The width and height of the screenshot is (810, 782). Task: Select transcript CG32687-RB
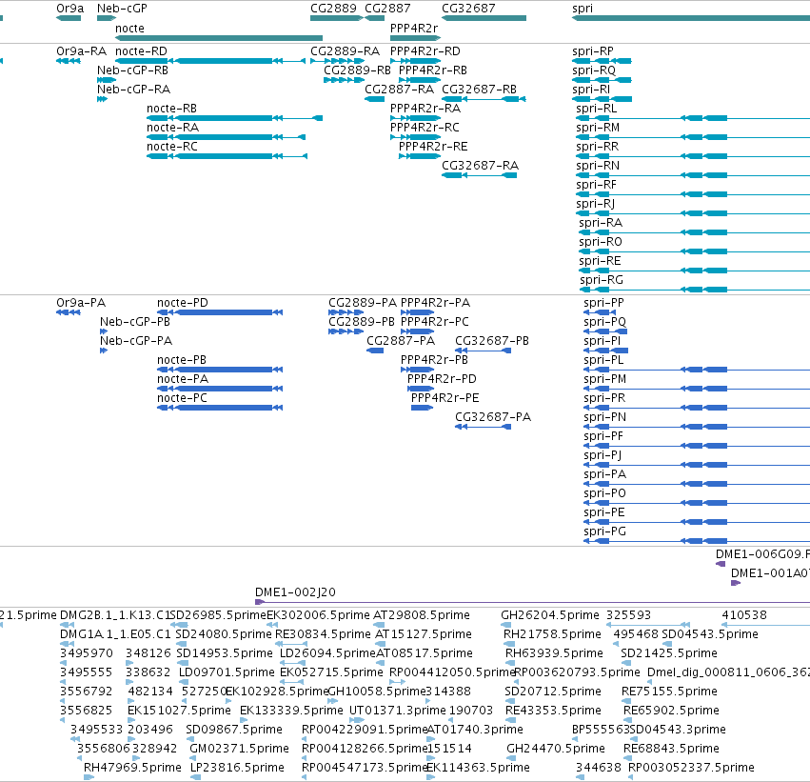[x=484, y=99]
